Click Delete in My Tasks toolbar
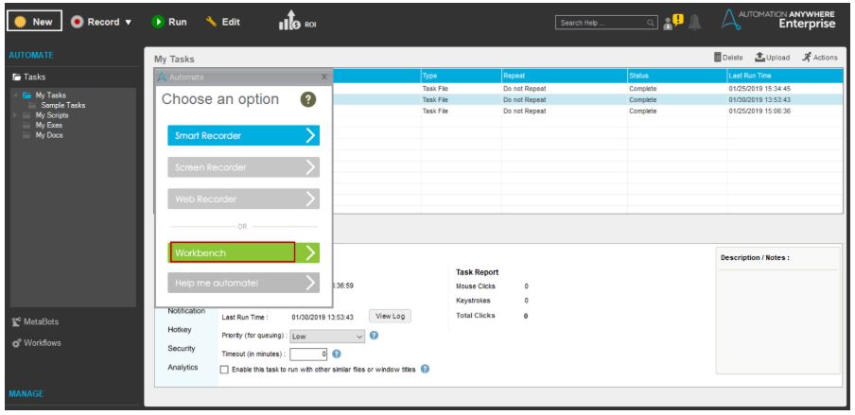Screen dimensions: 855x415 728,58
